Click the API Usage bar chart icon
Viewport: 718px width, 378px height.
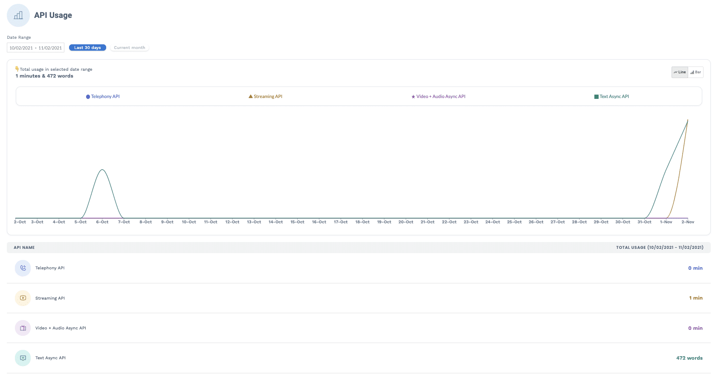pos(18,15)
